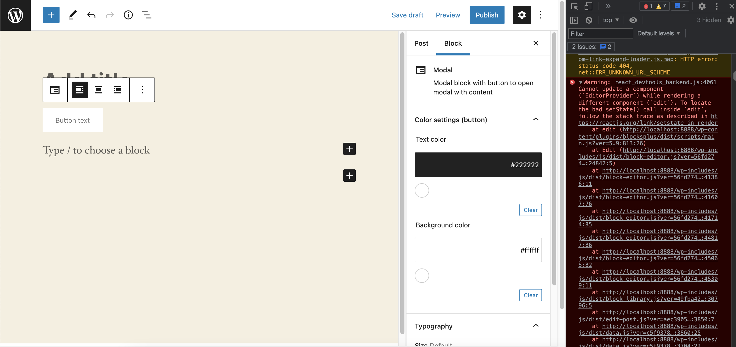The image size is (736, 347).
Task: Select the dark #222222 text color swatch
Action: 478,165
